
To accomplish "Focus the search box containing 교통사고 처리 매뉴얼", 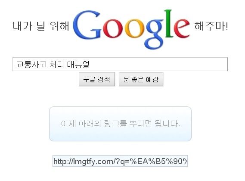I will (120, 64).
